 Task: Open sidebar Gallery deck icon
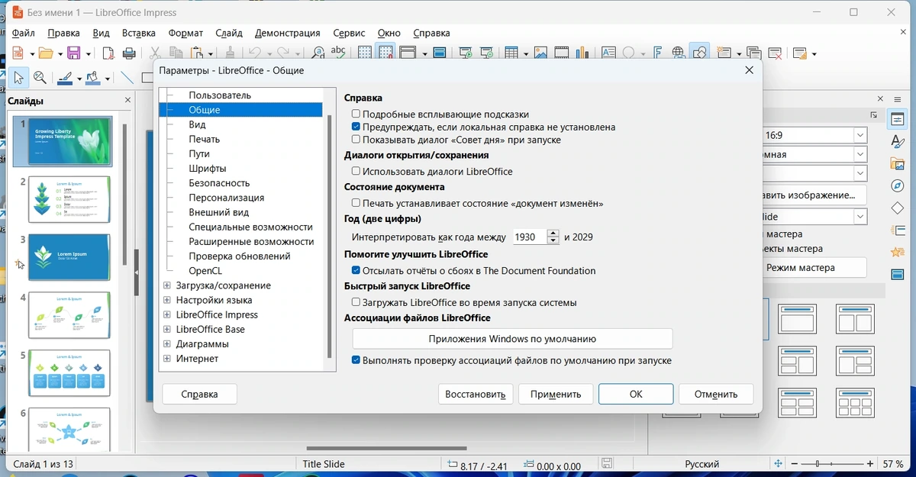(x=898, y=164)
